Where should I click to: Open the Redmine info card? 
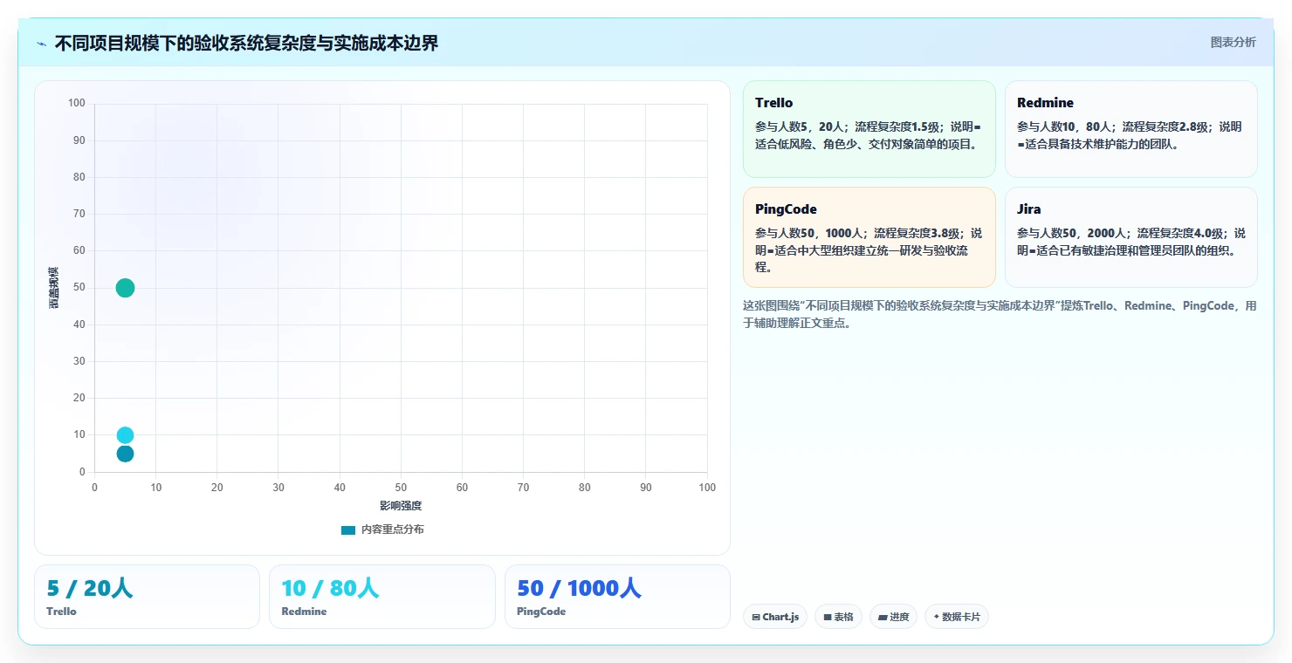coord(1130,129)
